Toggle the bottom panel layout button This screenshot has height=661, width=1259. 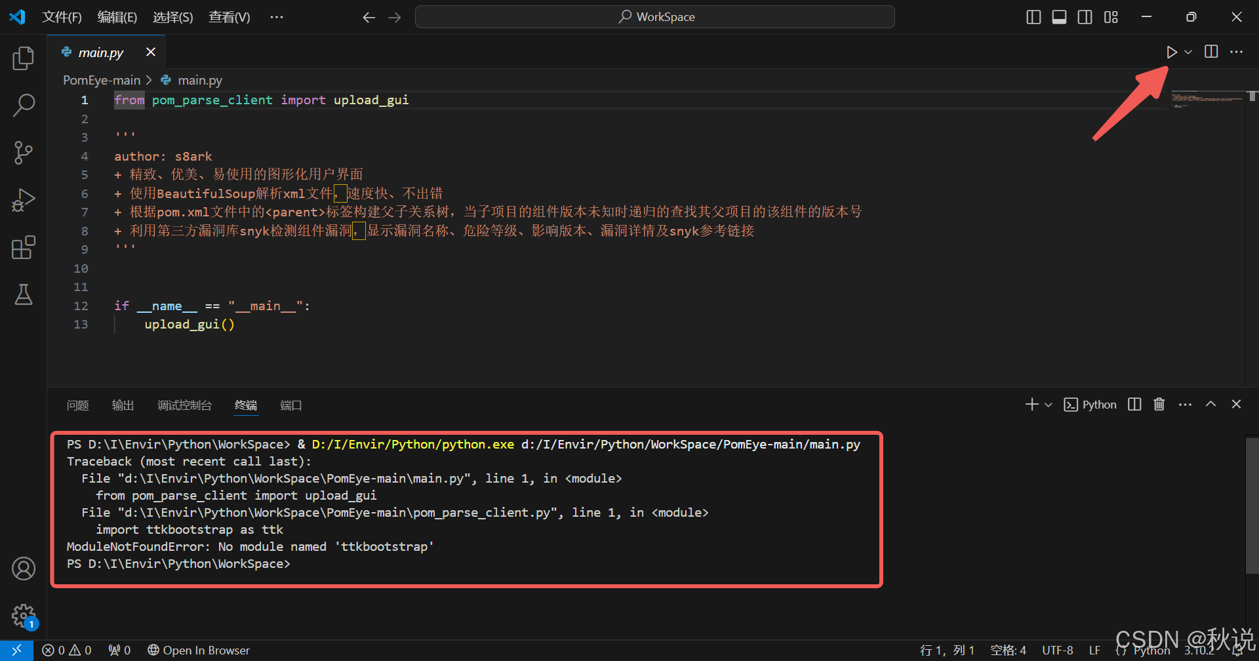(1059, 18)
